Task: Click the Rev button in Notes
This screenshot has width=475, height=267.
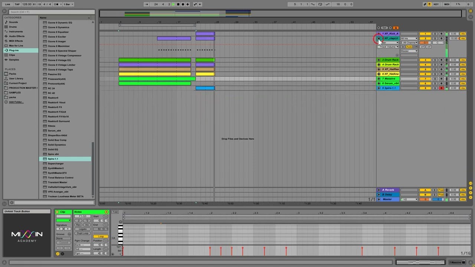Action: [x=78, y=225]
